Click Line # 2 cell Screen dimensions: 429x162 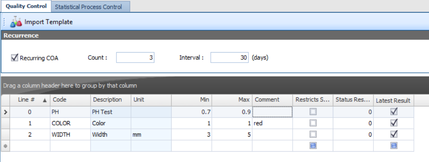(30, 134)
